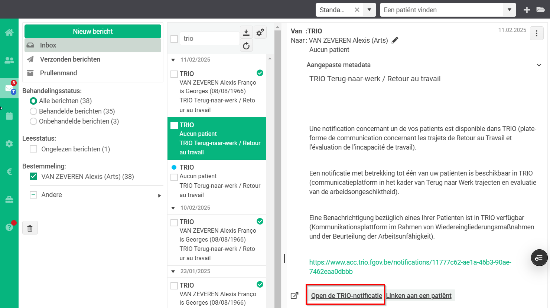Select Behandelde berichten (35) radio button
This screenshot has height=308, width=550.
tap(33, 111)
